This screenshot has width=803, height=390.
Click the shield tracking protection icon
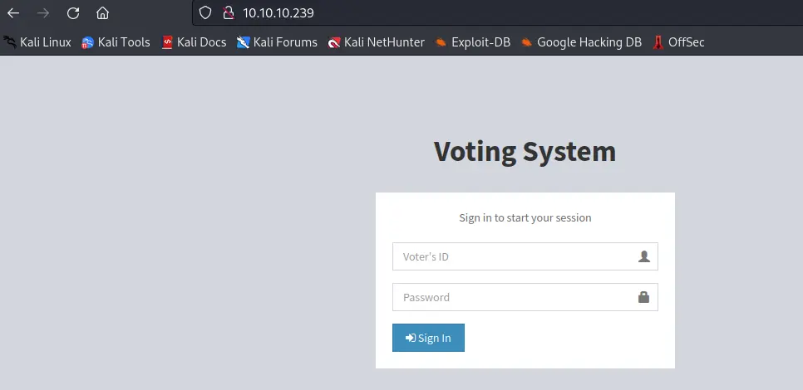[x=206, y=13]
